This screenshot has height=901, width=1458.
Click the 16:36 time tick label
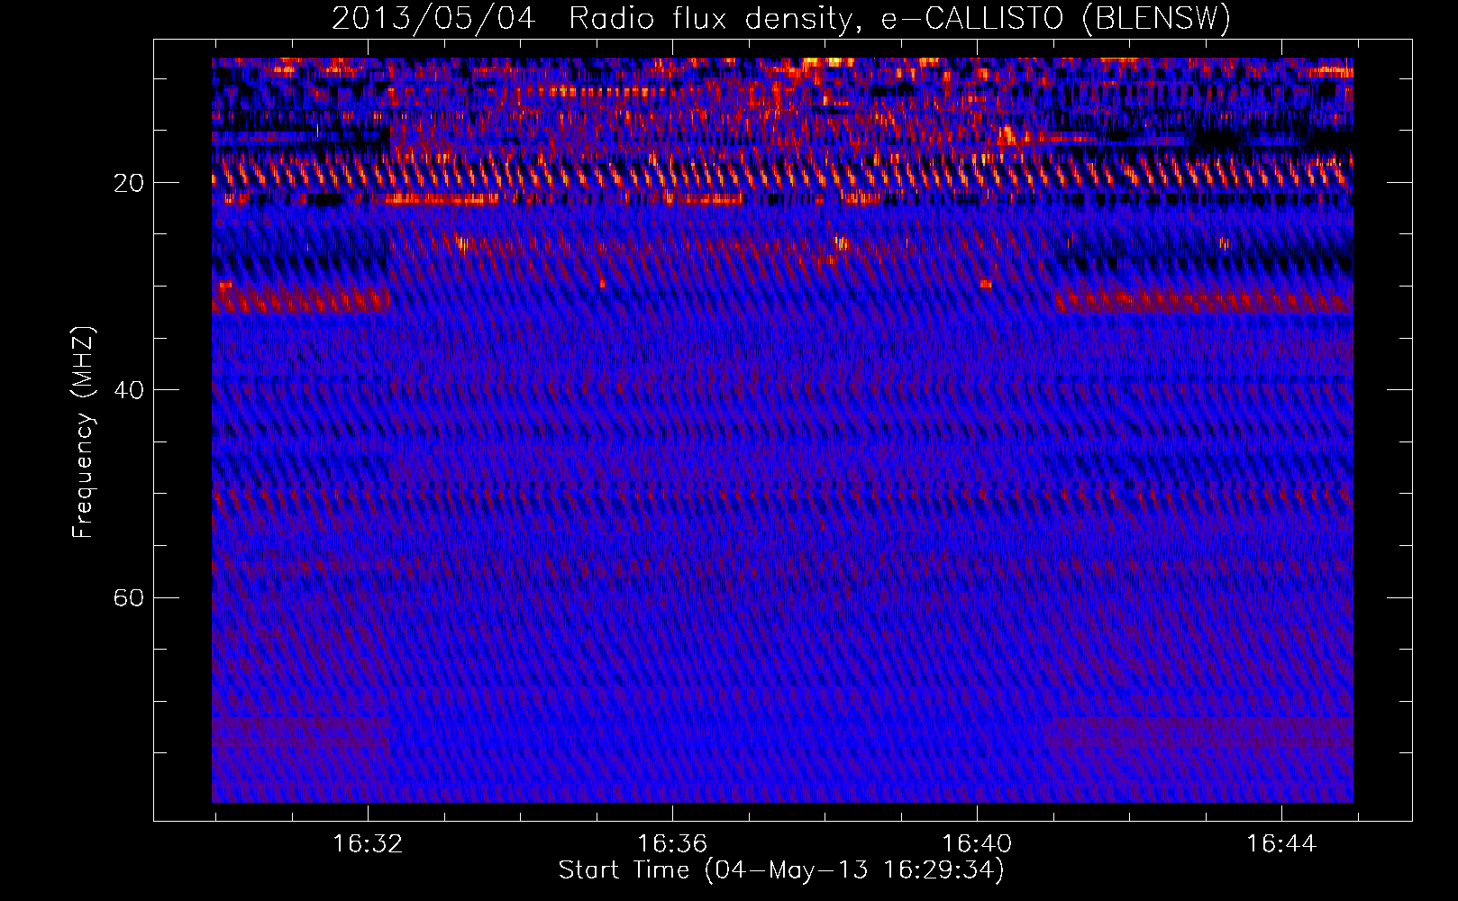pos(672,844)
